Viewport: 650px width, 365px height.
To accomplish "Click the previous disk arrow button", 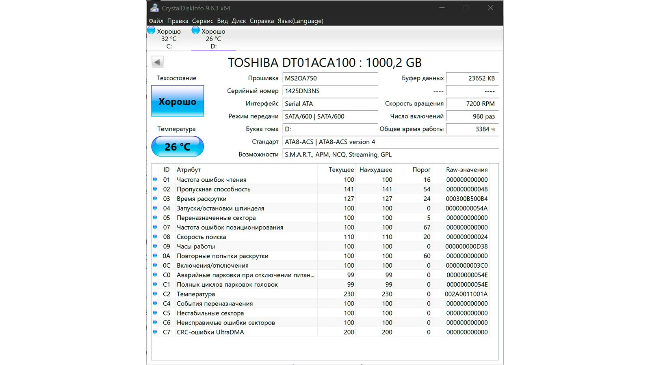I will [x=157, y=62].
